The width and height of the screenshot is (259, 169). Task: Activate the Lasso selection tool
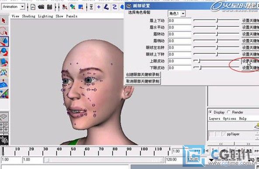click(x=4, y=31)
